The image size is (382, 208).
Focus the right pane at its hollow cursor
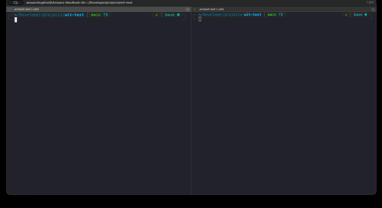(200, 19)
